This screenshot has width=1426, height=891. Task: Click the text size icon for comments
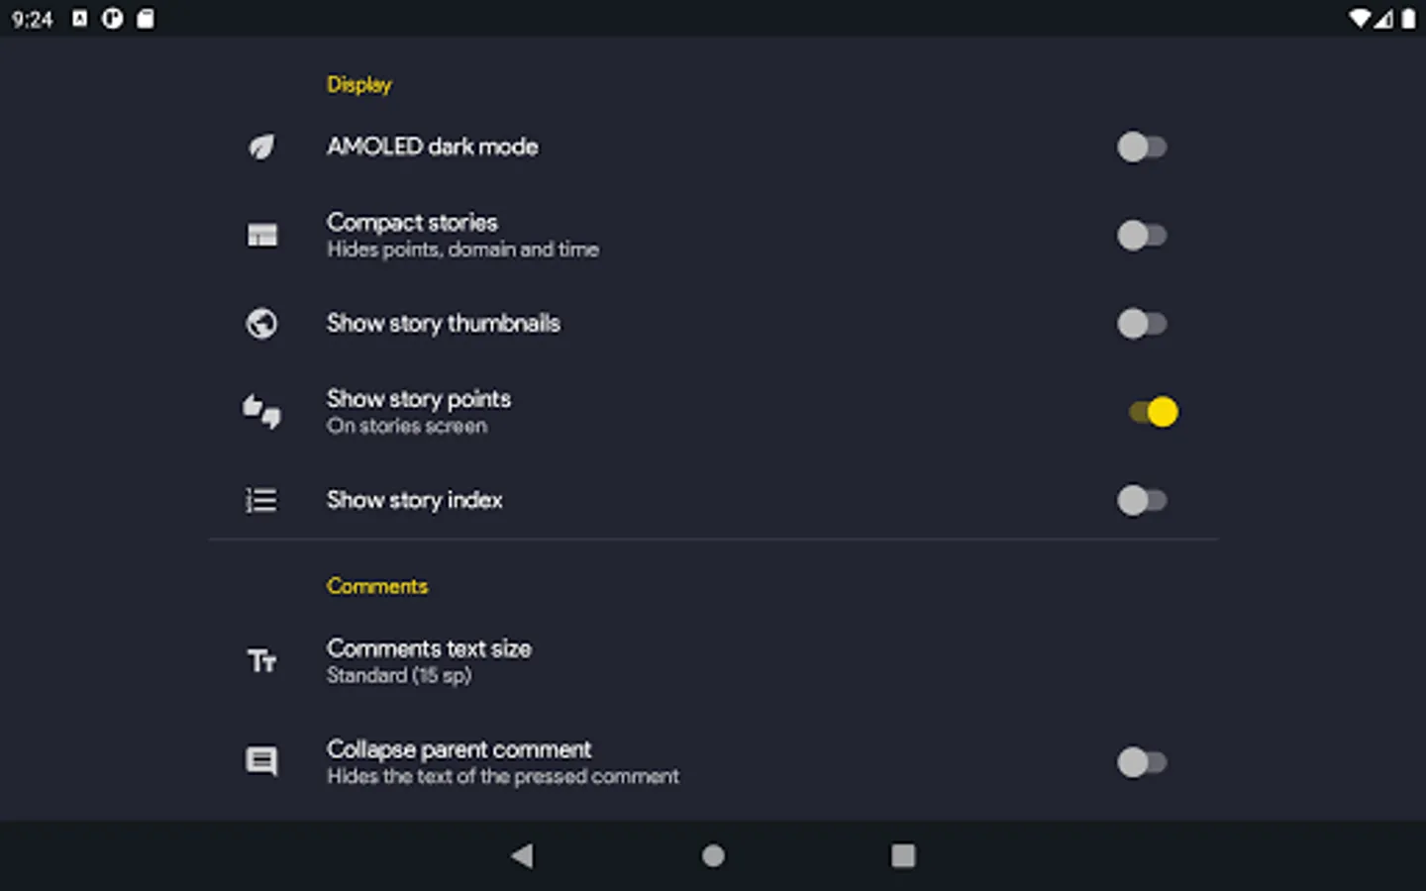(261, 661)
